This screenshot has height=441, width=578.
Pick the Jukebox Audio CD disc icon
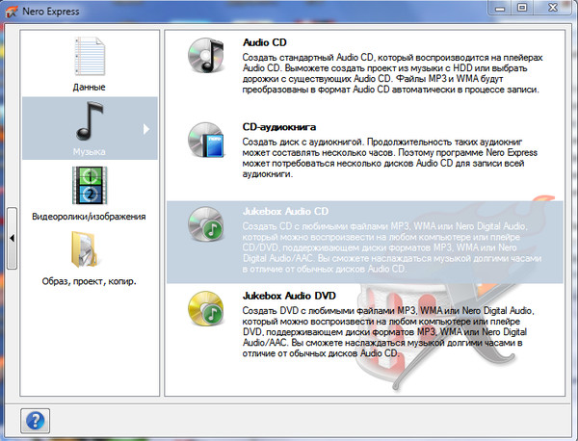(x=206, y=224)
